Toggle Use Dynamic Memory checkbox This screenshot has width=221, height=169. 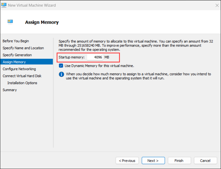61,66
